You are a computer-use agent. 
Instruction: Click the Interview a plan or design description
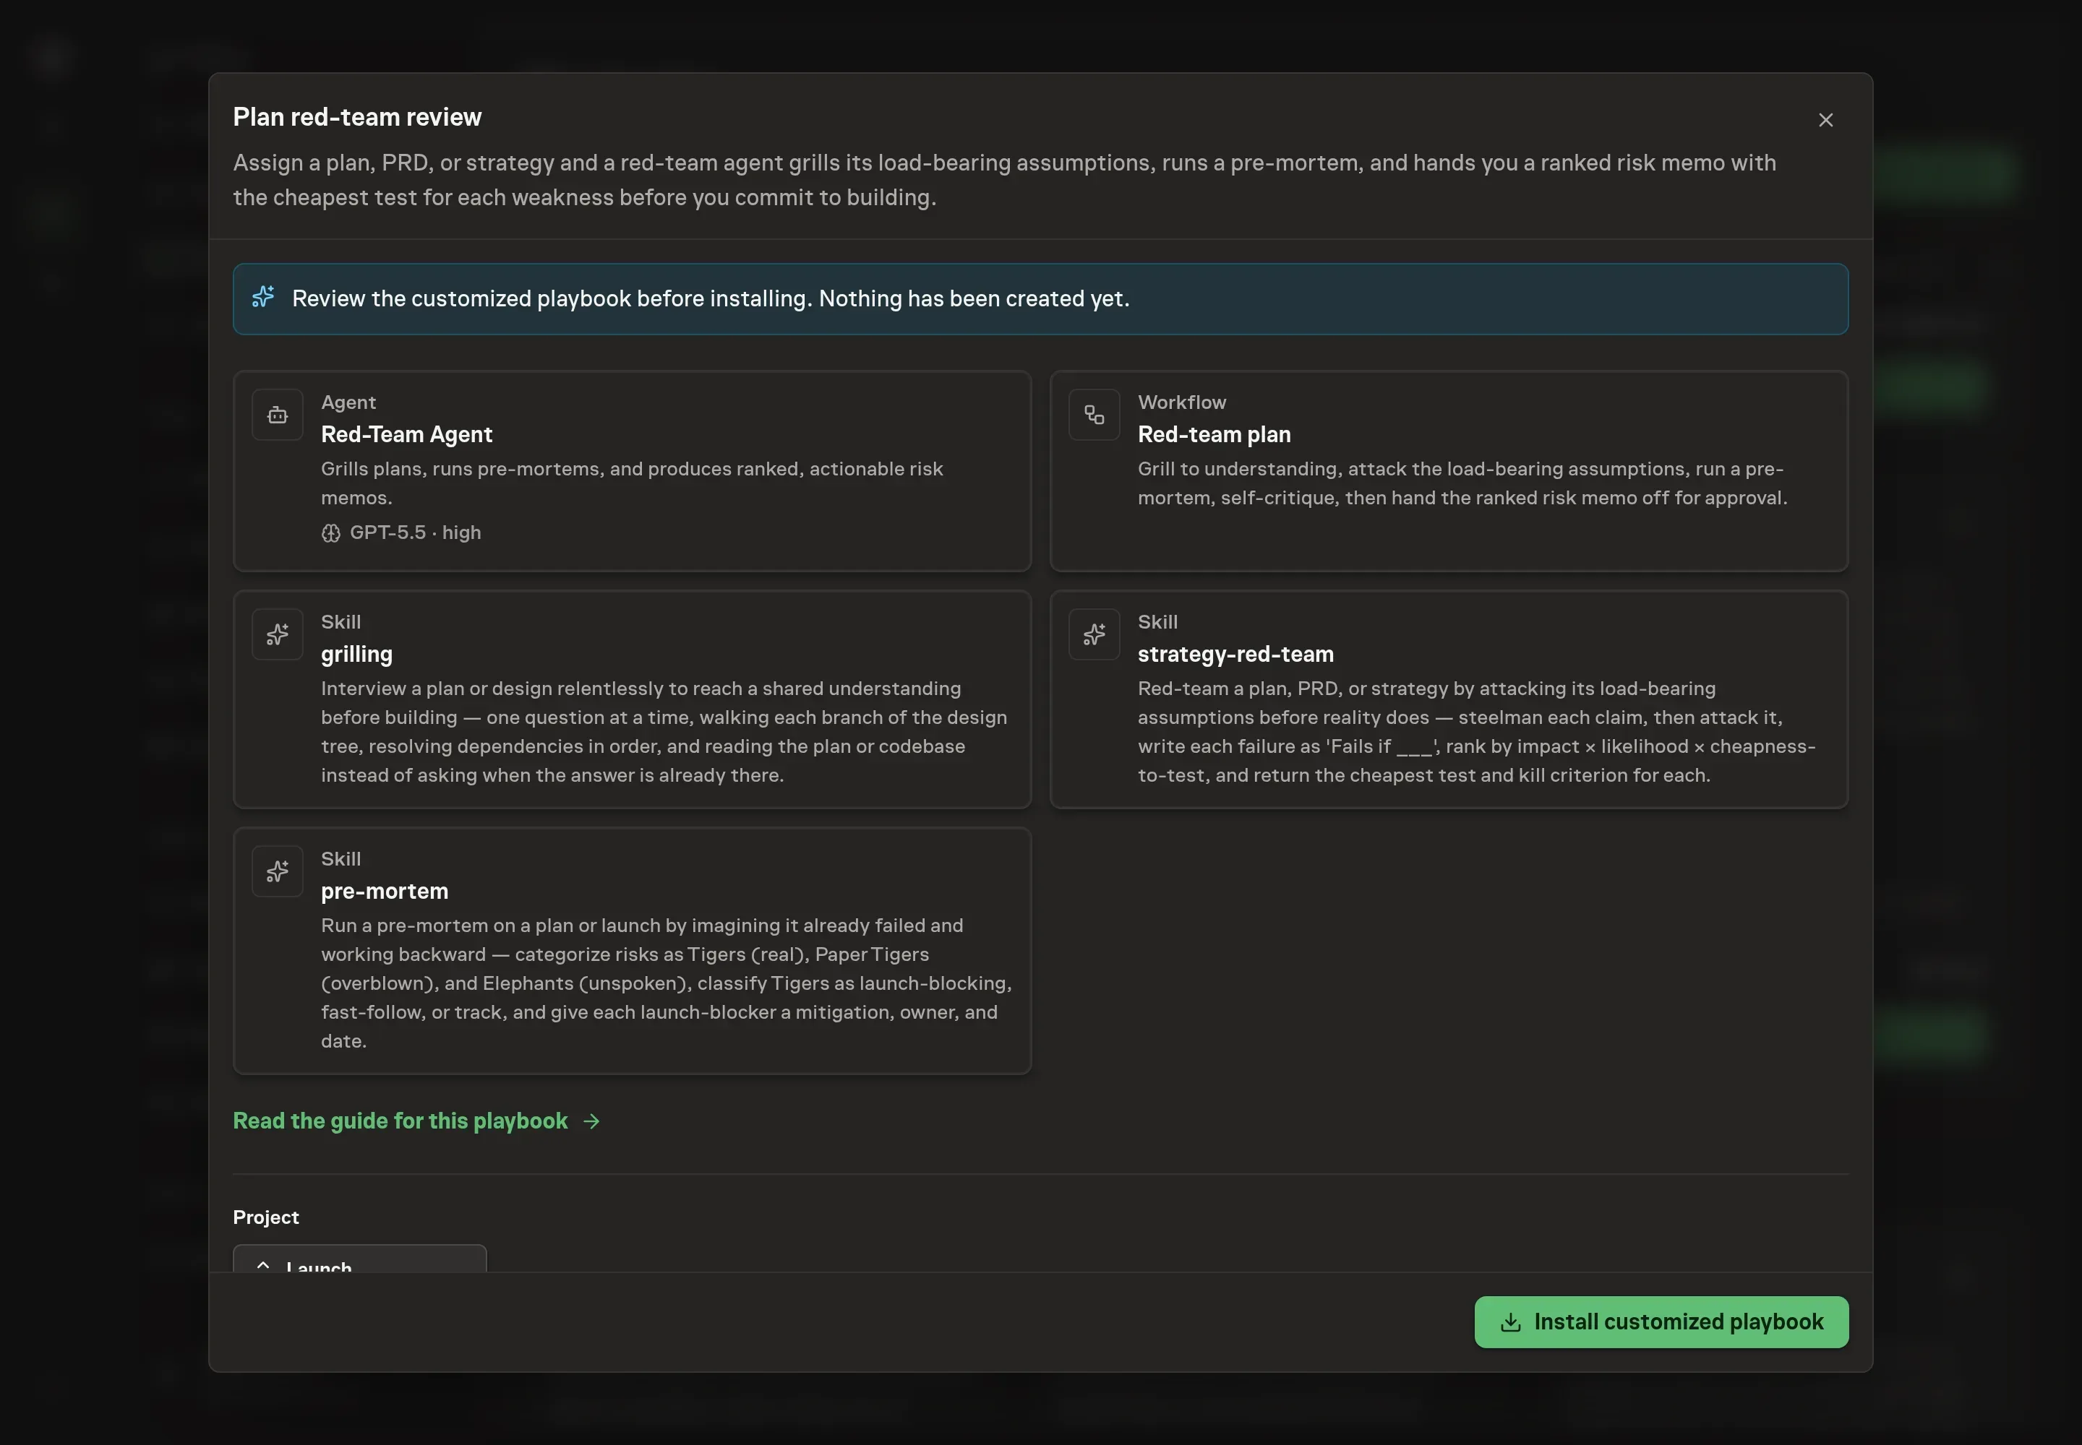[x=664, y=732]
